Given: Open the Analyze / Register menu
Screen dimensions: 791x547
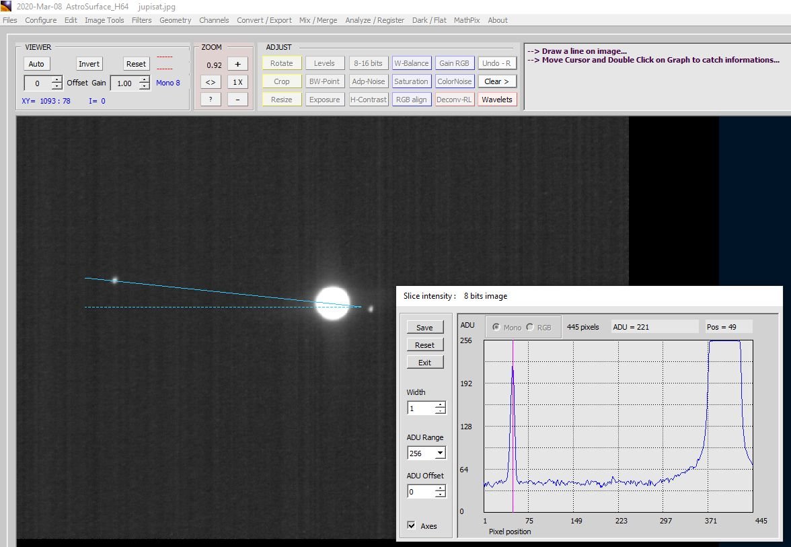Looking at the screenshot, I should tap(375, 20).
